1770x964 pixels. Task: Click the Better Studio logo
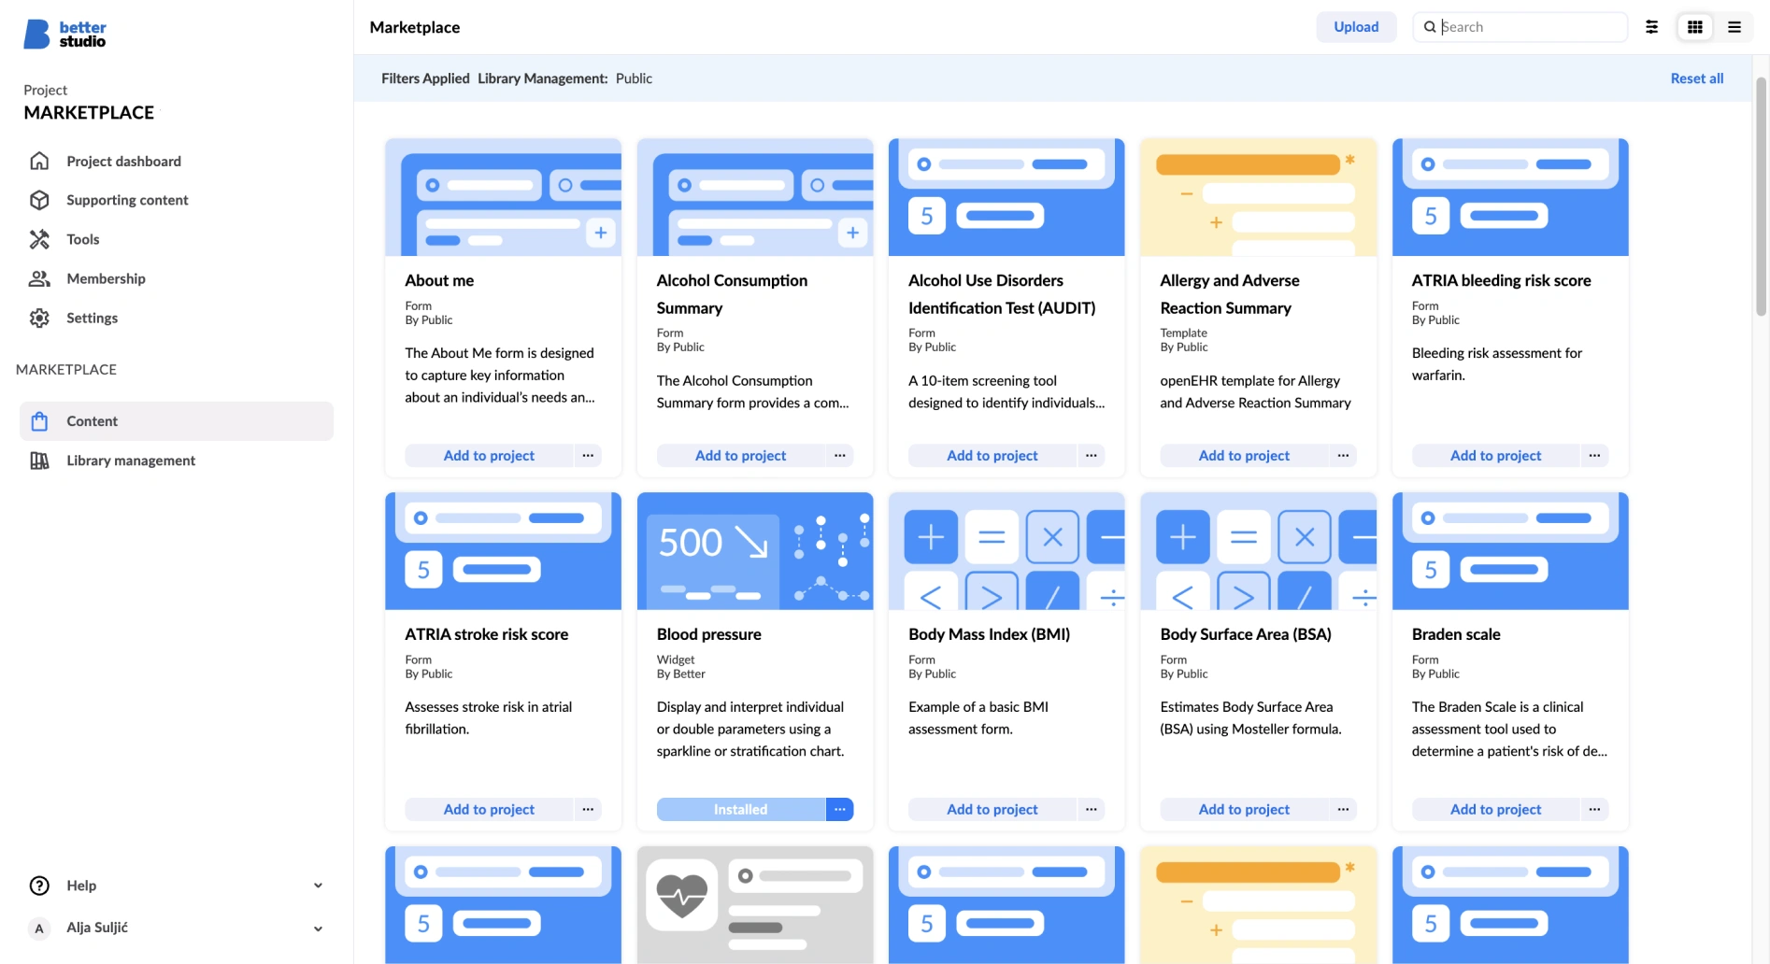coord(64,34)
